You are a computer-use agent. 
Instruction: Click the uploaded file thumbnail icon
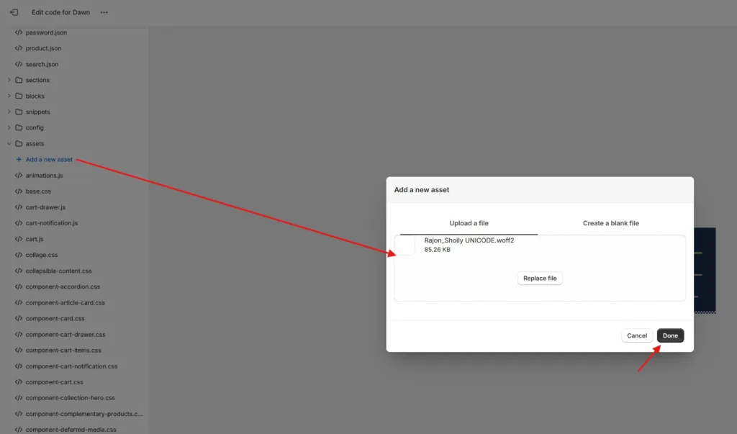[405, 245]
